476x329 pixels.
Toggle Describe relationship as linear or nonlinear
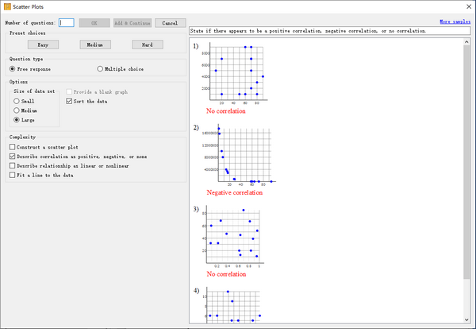click(x=12, y=165)
